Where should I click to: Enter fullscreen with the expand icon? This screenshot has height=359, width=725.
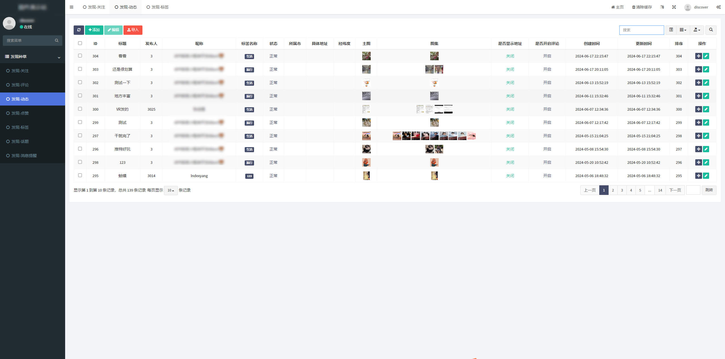(x=674, y=7)
